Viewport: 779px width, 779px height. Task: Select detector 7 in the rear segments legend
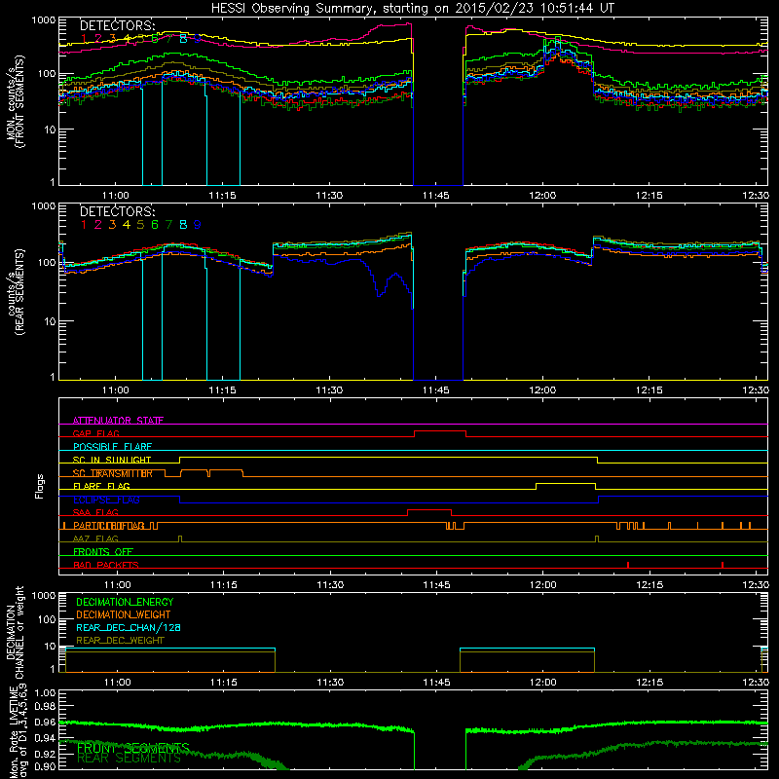pyautogui.click(x=168, y=225)
